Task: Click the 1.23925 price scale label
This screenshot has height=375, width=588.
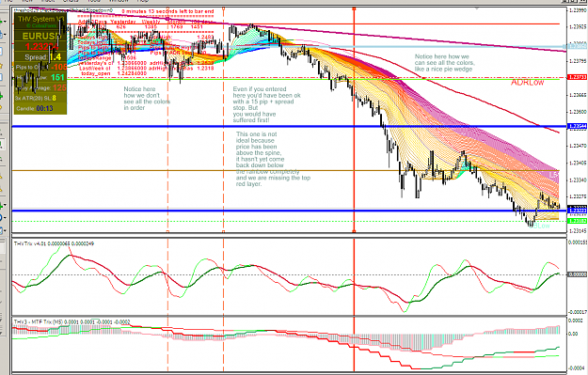Action: click(x=578, y=27)
